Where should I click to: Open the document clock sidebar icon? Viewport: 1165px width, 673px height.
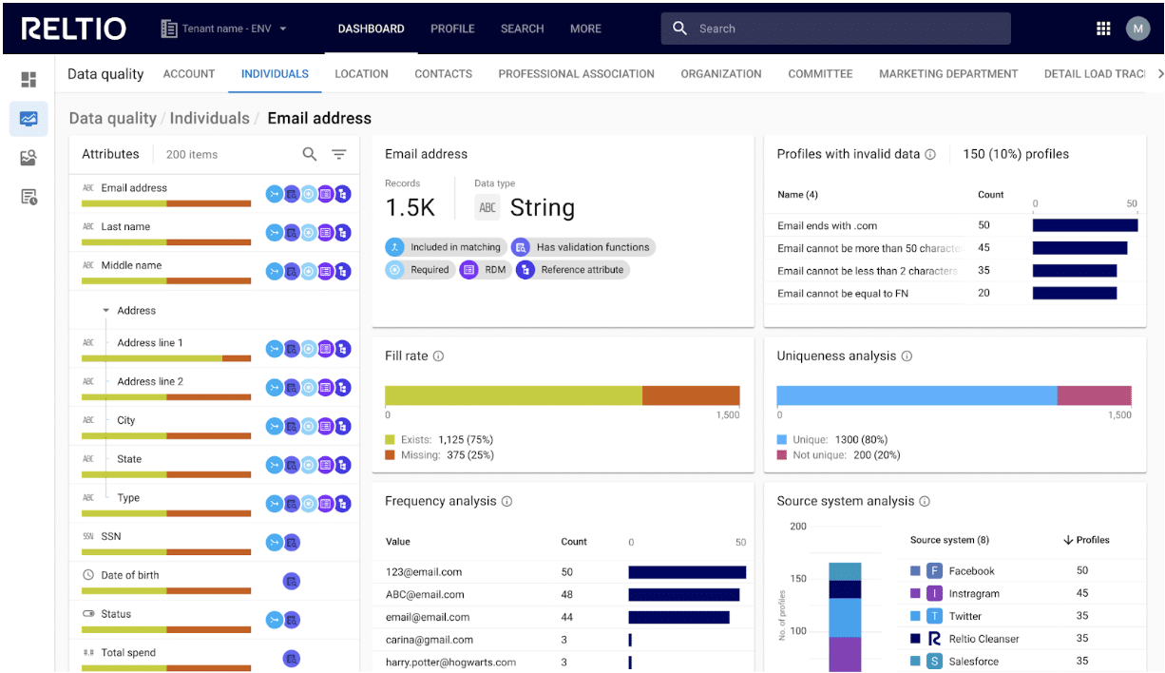[29, 197]
